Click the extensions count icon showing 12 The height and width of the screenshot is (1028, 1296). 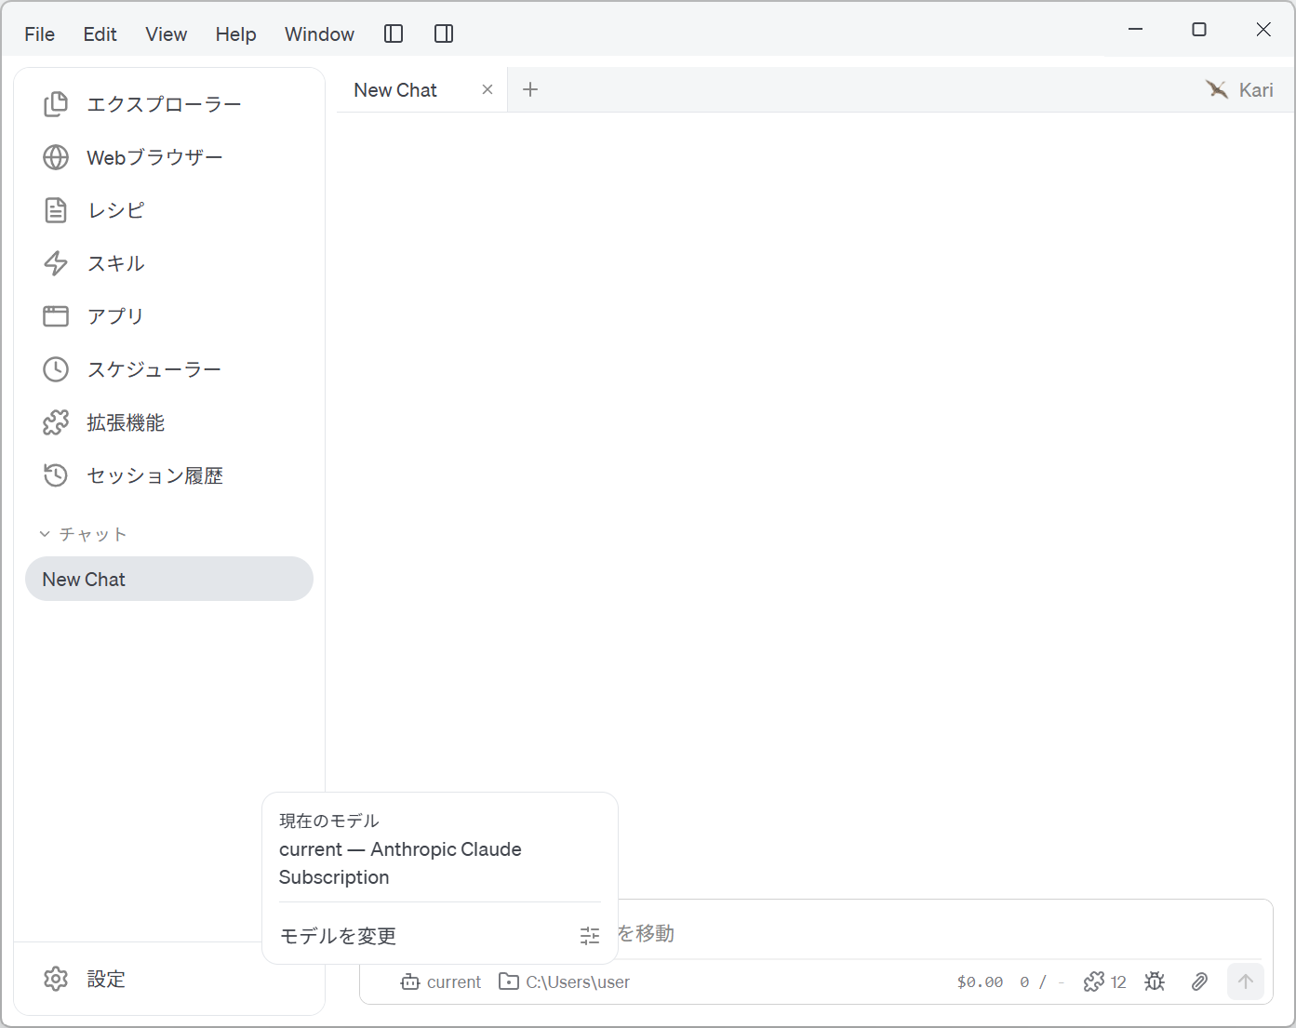[1104, 981]
